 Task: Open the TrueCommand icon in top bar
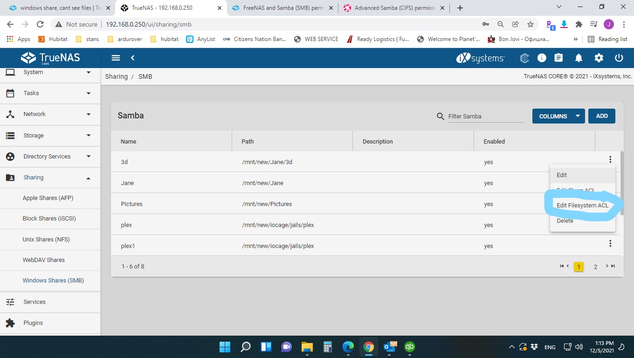pos(524,58)
